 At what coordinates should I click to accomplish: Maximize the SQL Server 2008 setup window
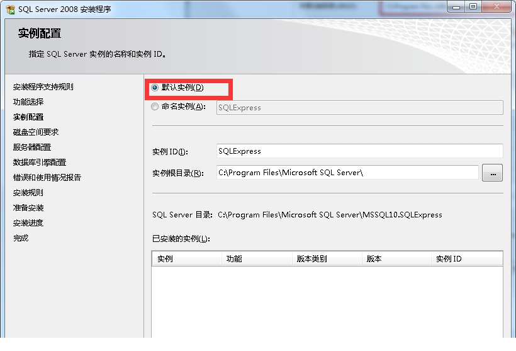[x=473, y=7]
